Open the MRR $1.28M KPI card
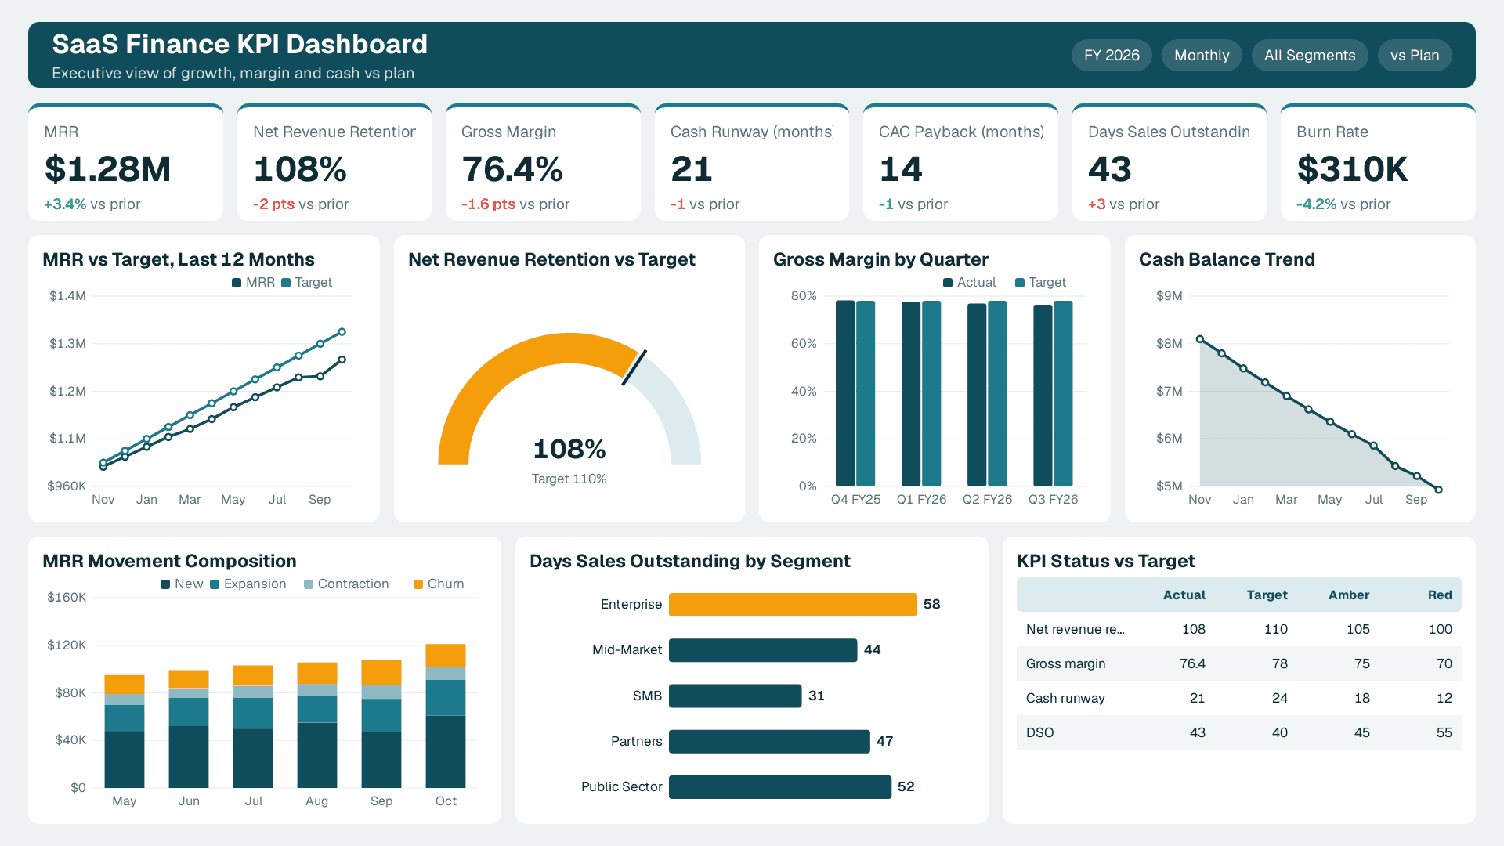The height and width of the screenshot is (846, 1504). 125,163
